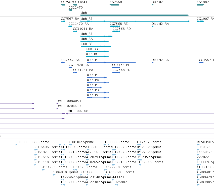Click the IP04678.3prime EST label
The width and height of the screenshot is (214, 186).
[85, 167]
